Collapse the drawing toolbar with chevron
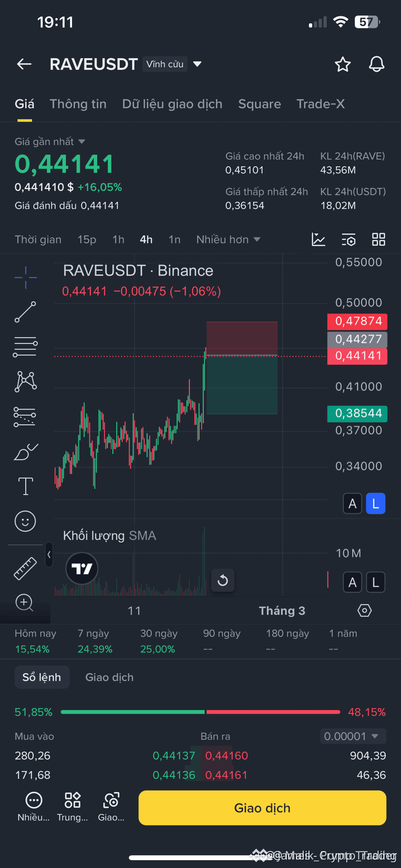 point(49,555)
